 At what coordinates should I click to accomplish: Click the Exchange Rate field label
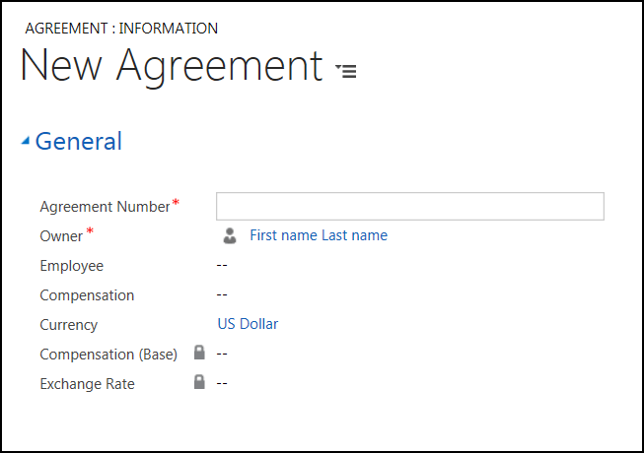coord(87,384)
